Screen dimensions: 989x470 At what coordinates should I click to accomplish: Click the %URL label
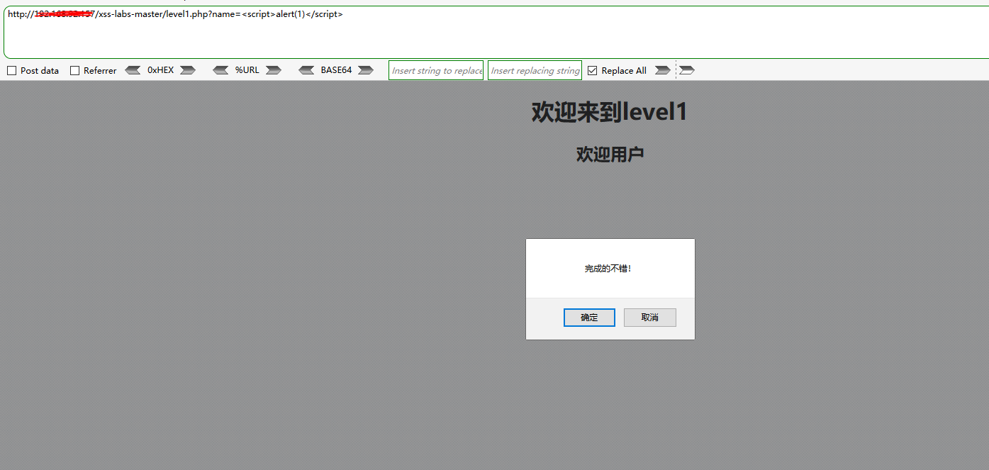(x=247, y=70)
